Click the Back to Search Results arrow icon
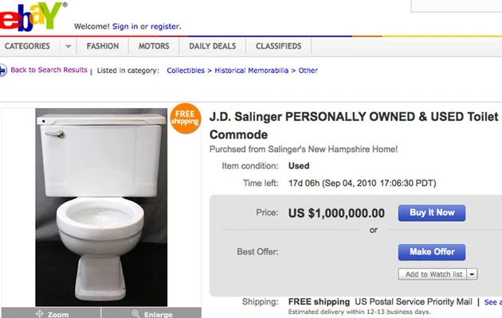The image size is (502, 318). [x=3, y=70]
